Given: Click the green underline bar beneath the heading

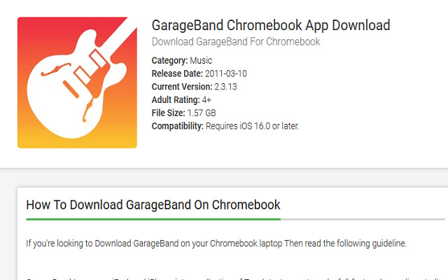Looking at the screenshot, I should [x=153, y=219].
